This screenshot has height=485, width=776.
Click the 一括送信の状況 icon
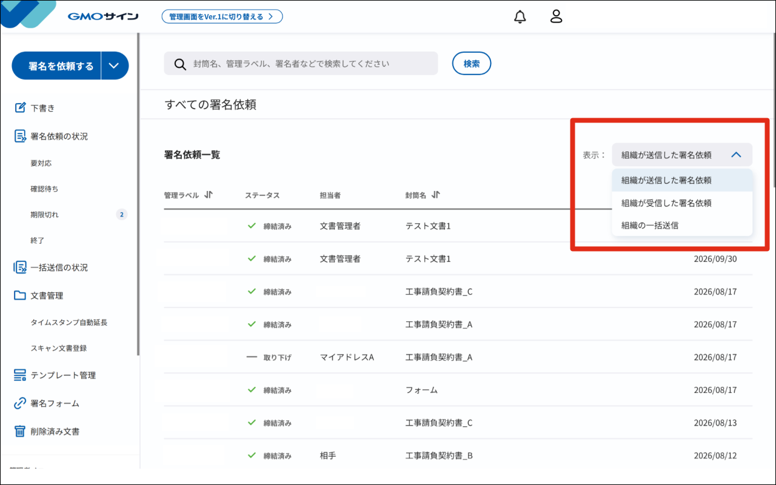(20, 267)
